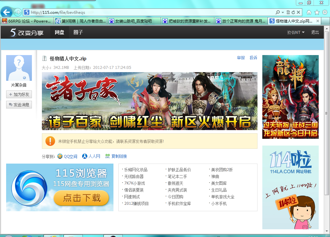Click the orange warning exclamation icon
Image resolution: width=330 pixels, height=237 pixels.
[x=50, y=141]
